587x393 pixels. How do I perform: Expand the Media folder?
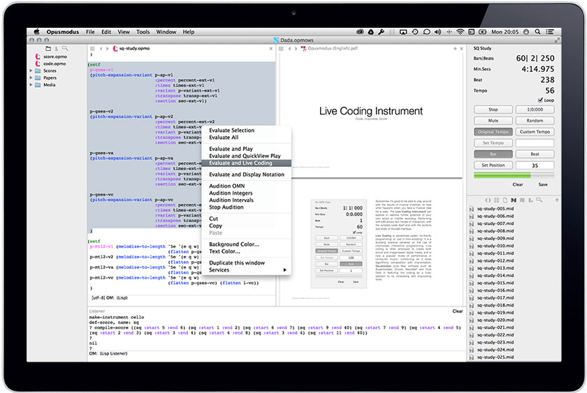[31, 85]
